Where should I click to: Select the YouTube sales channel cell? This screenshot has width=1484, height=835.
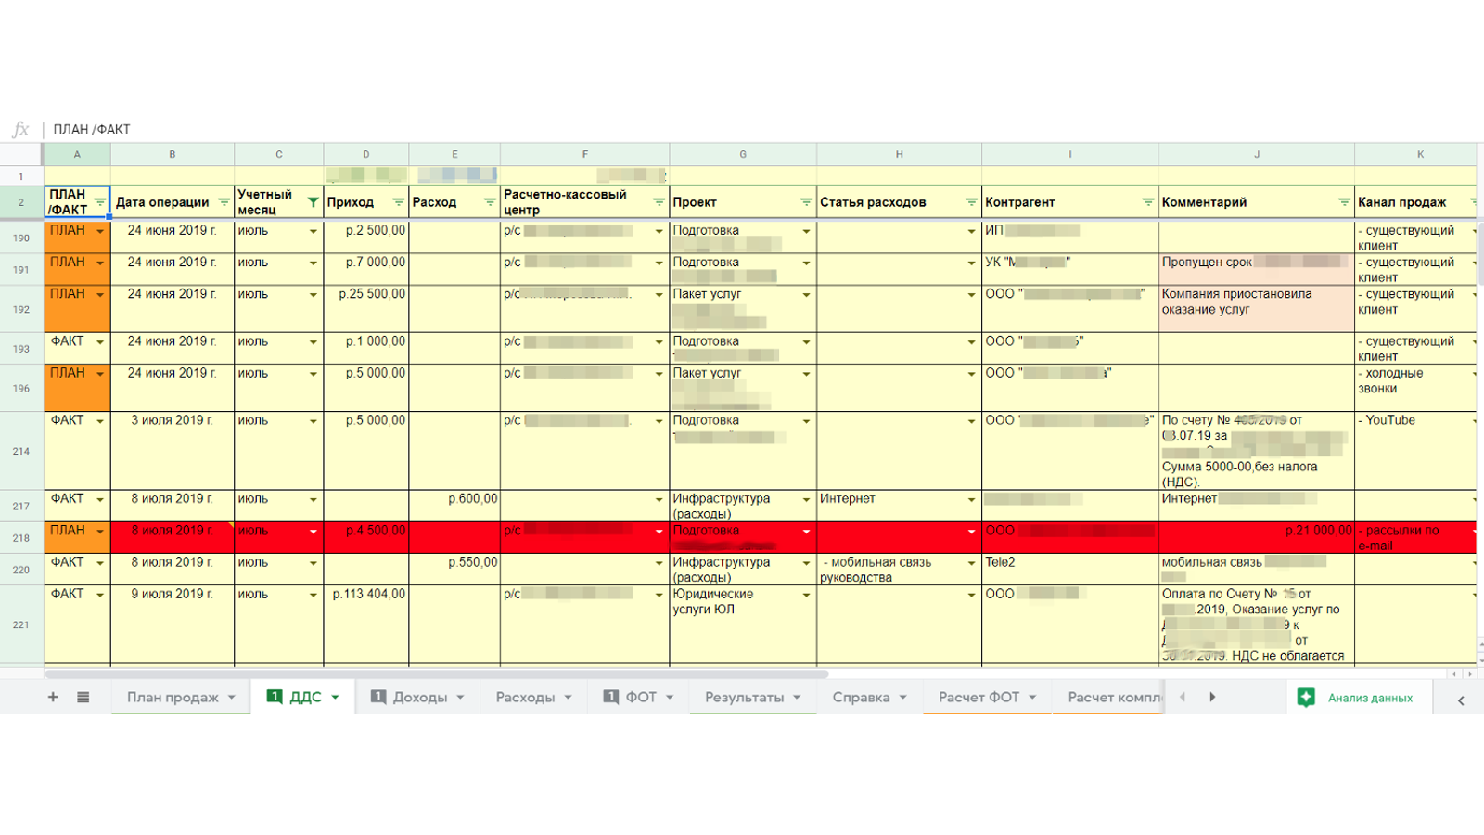click(1415, 451)
